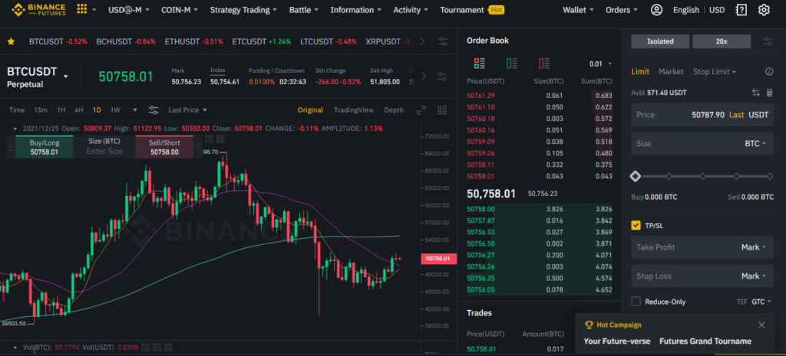This screenshot has height=356, width=786.
Task: Open the help guide icon
Action: pyautogui.click(x=741, y=9)
